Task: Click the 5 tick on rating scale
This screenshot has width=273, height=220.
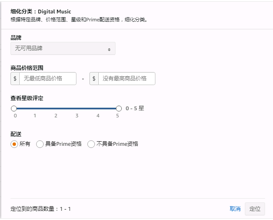Action: tap(118, 116)
